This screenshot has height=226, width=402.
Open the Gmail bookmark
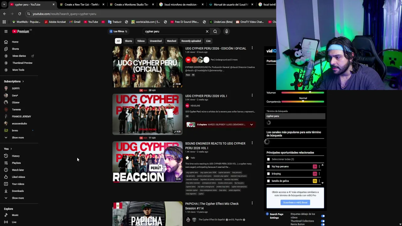pos(75,22)
